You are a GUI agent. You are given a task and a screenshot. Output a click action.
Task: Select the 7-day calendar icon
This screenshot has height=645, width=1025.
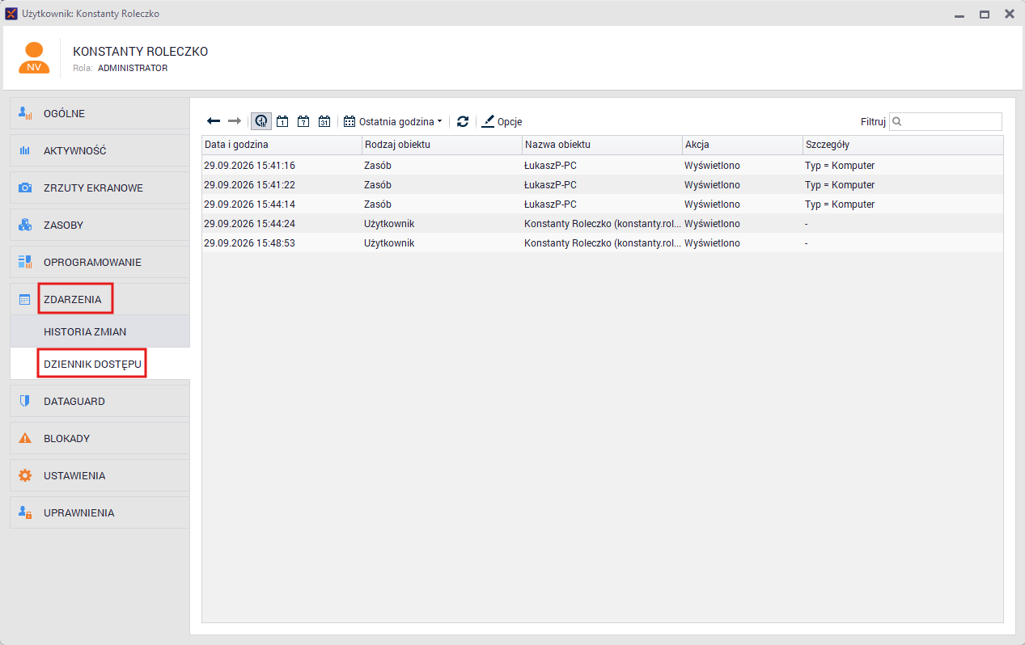click(303, 121)
